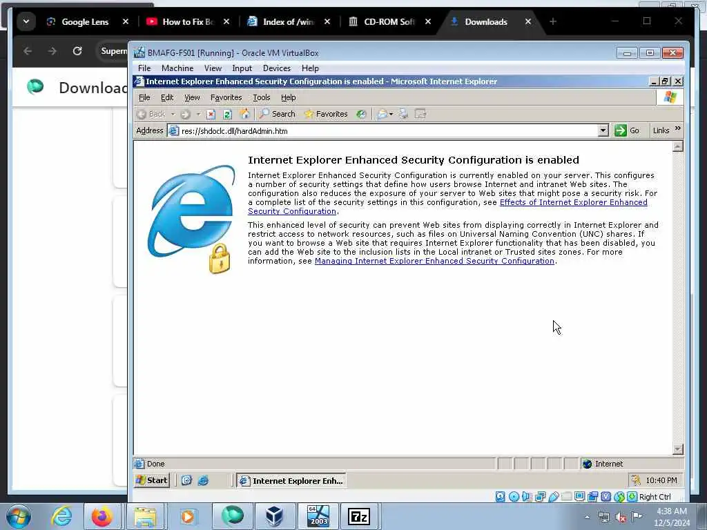Image resolution: width=707 pixels, height=530 pixels.
Task: Reload page in background browser
Action: (x=77, y=51)
